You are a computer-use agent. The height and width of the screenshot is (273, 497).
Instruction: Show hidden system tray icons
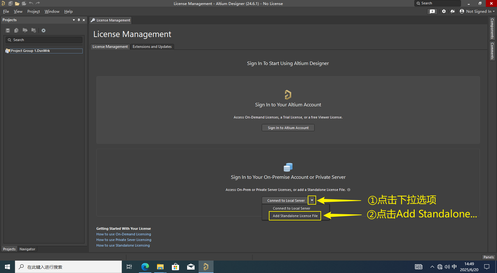[x=432, y=267]
